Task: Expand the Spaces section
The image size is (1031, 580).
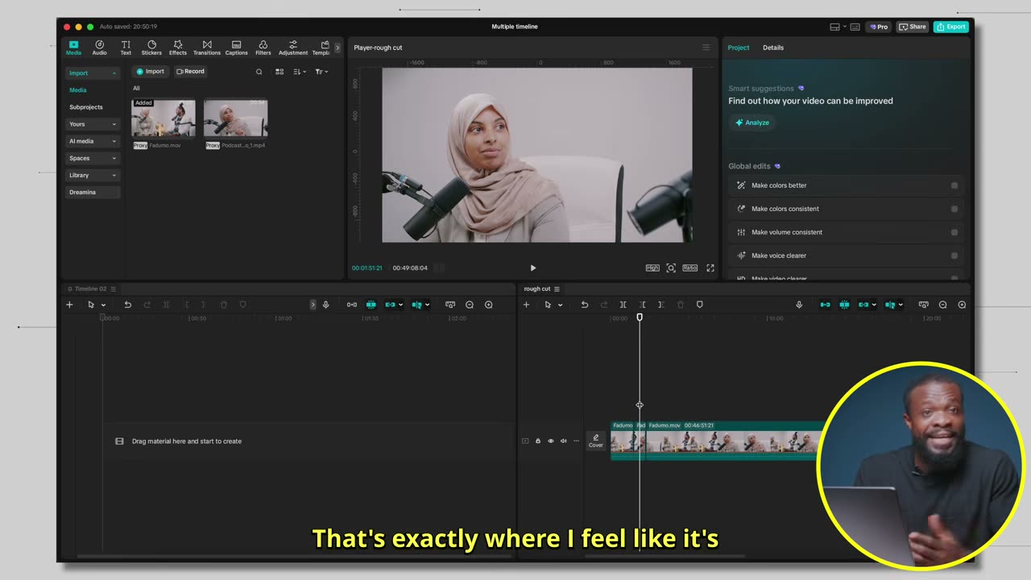Action: (x=93, y=158)
